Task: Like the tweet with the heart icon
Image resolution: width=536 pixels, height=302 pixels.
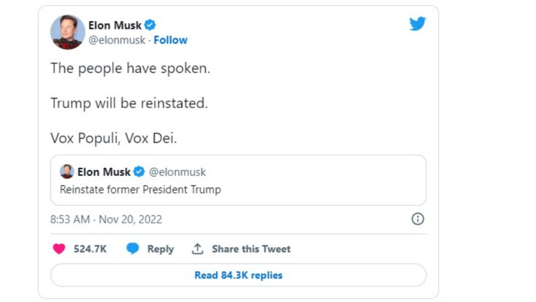Action: click(59, 249)
